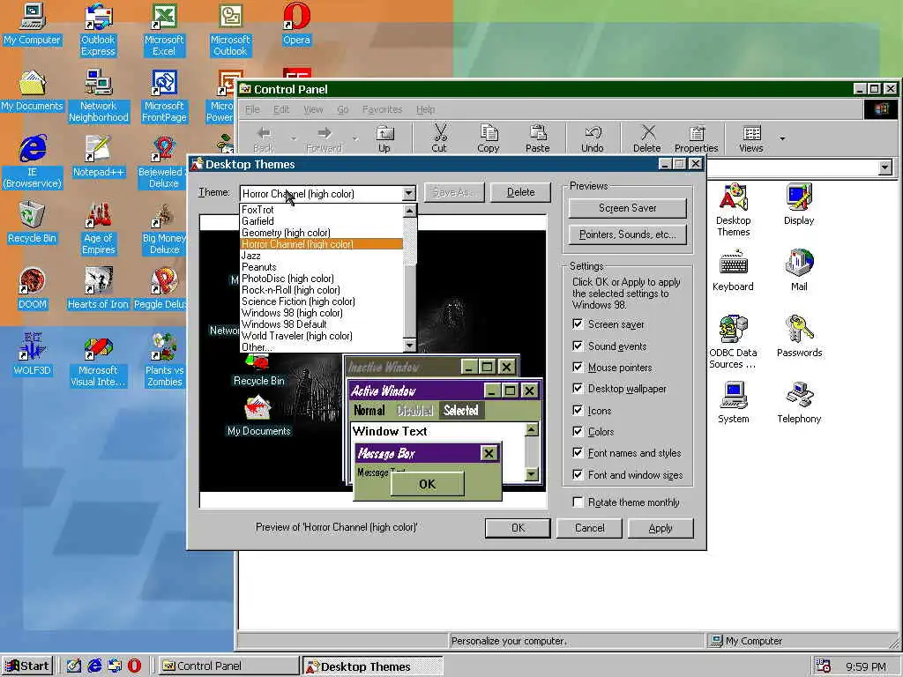Uncheck the Sound events setting
903x677 pixels.
(x=578, y=346)
